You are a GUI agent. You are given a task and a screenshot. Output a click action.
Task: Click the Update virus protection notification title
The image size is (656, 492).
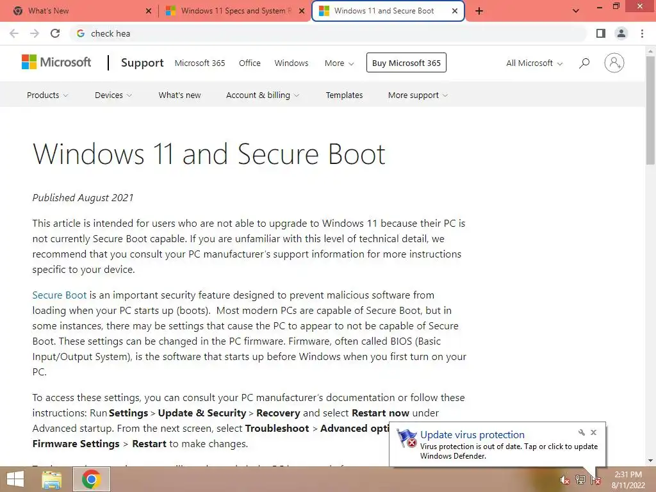472,435
